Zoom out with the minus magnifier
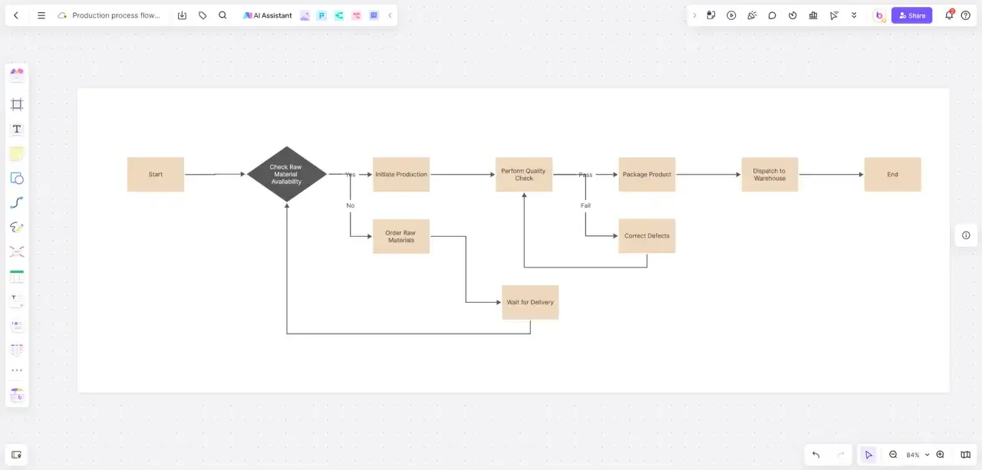This screenshot has height=470, width=982. 893,455
